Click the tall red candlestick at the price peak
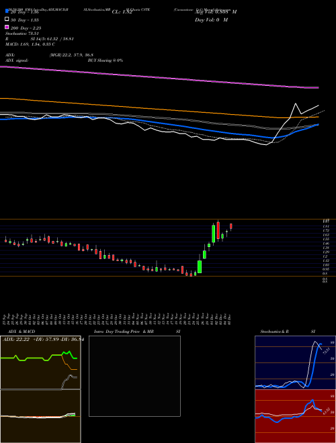The width and height of the screenshot is (336, 443). pos(218,230)
